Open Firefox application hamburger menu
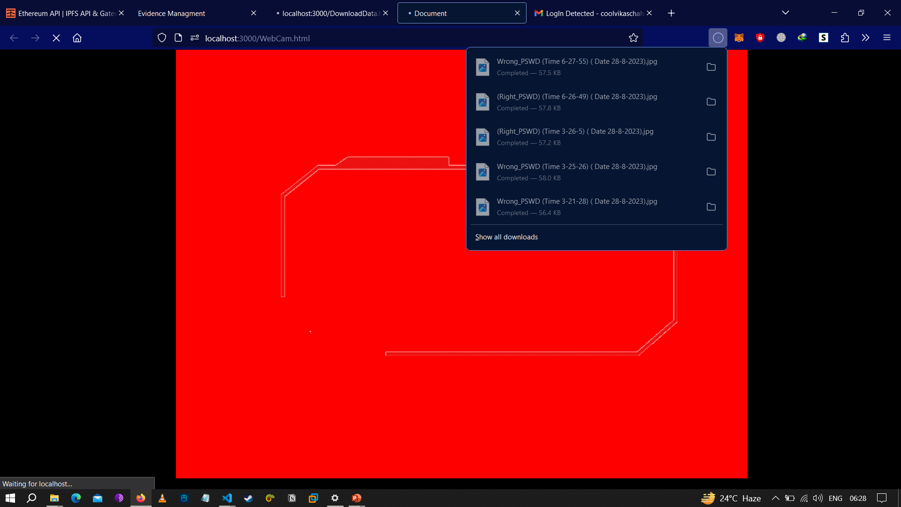The image size is (901, 507). click(886, 38)
